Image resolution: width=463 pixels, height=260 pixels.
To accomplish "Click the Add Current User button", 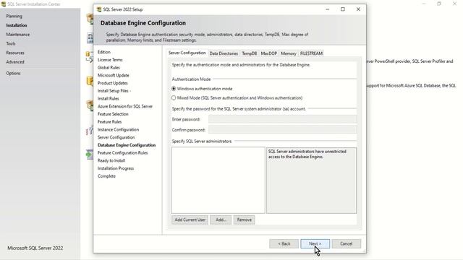I will [x=190, y=220].
